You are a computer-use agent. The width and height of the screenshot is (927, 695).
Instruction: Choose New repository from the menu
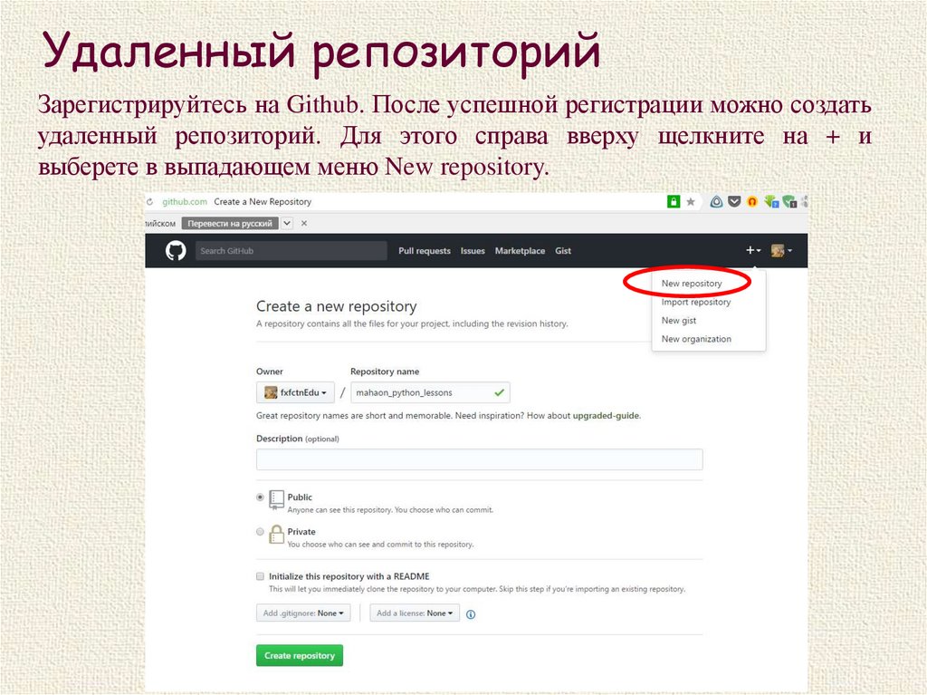691,284
